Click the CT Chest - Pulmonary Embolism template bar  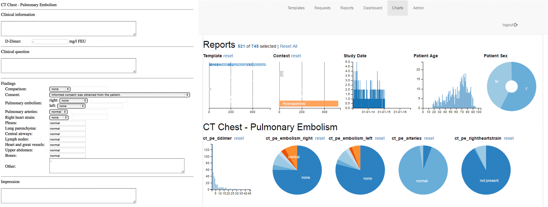[x=237, y=65]
